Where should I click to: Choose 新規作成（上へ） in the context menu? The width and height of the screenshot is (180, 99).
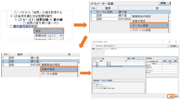48,35
